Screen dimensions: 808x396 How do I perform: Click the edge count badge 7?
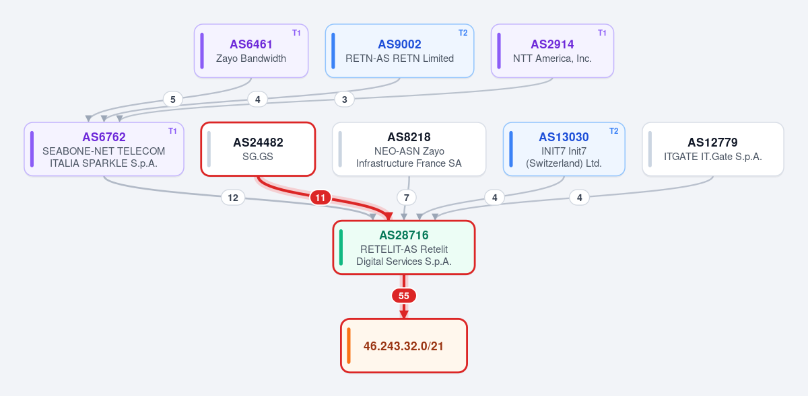point(406,198)
